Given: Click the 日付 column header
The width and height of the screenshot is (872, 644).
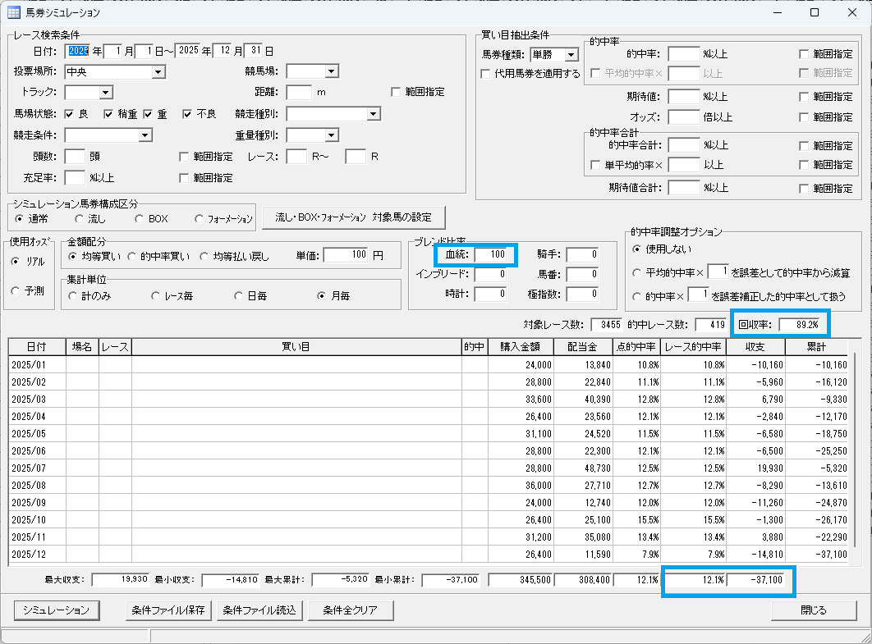Looking at the screenshot, I should pyautogui.click(x=37, y=347).
